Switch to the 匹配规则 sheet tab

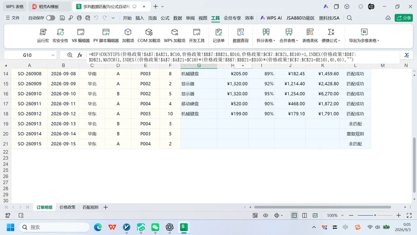click(90, 207)
